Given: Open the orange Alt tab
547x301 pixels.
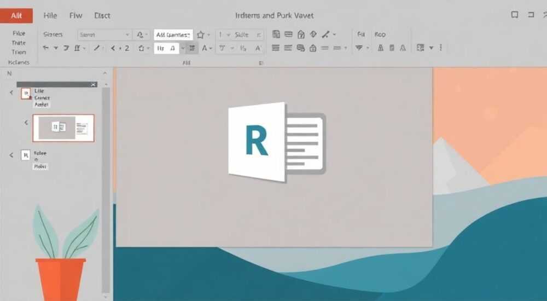Looking at the screenshot, I should pos(16,15).
